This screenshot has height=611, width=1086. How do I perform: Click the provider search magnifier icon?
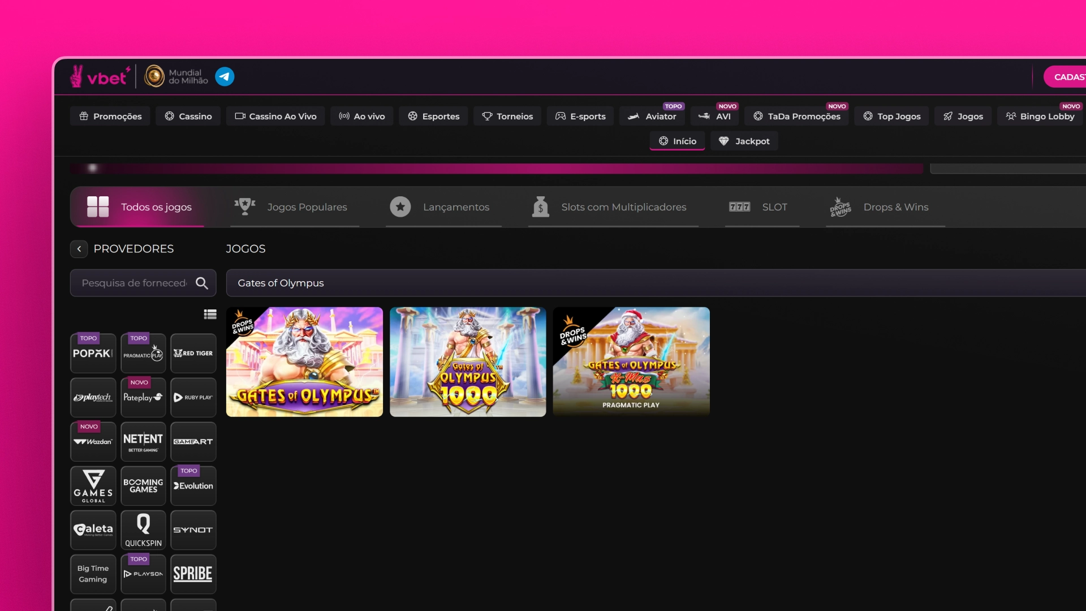point(202,283)
